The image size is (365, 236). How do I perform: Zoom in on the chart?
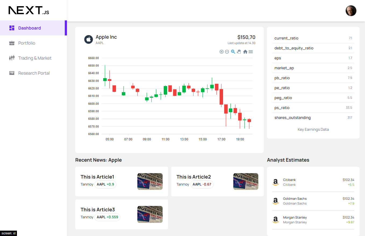tap(221, 52)
